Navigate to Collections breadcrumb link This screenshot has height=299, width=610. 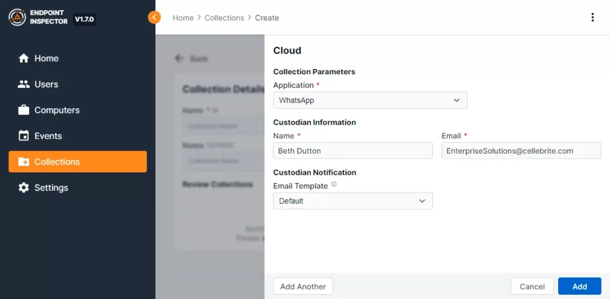[224, 18]
